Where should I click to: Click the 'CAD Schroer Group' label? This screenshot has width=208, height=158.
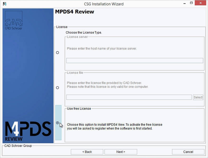18,146
